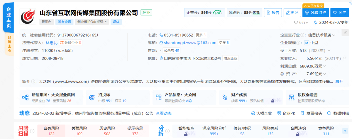Open 公众号 40 badge
The height and width of the screenshot is (139, 352).
pyautogui.click(x=171, y=51)
